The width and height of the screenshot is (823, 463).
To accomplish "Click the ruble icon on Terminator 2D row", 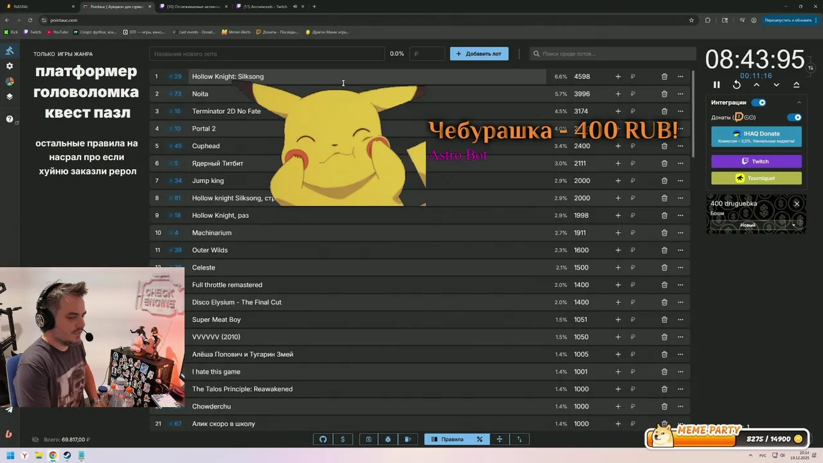I will tap(633, 111).
